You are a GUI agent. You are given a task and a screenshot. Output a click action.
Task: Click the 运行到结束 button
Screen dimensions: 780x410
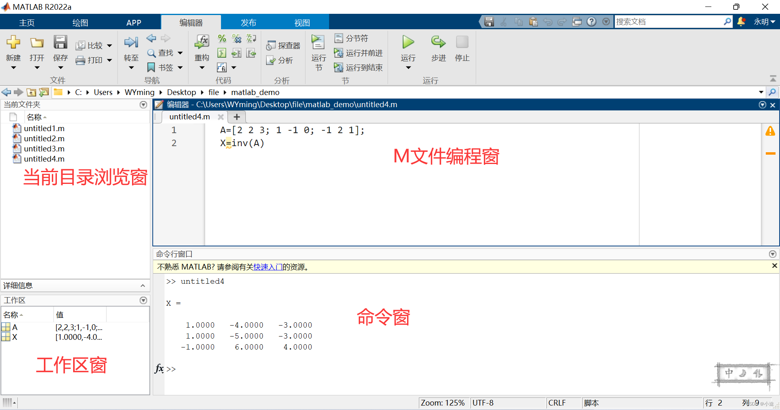(358, 67)
